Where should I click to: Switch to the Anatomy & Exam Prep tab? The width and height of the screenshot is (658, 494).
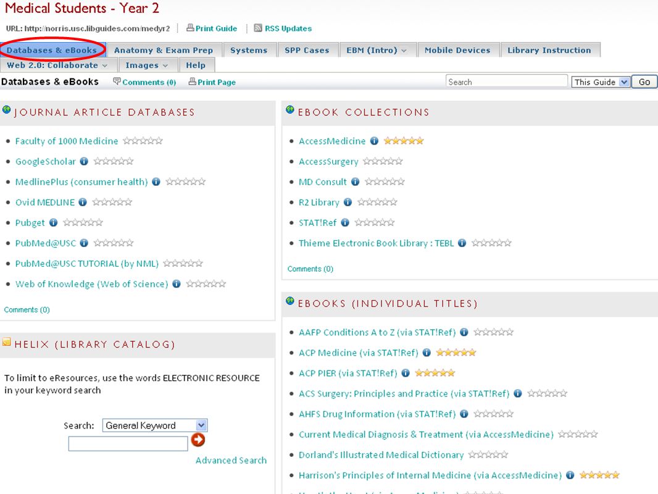163,50
